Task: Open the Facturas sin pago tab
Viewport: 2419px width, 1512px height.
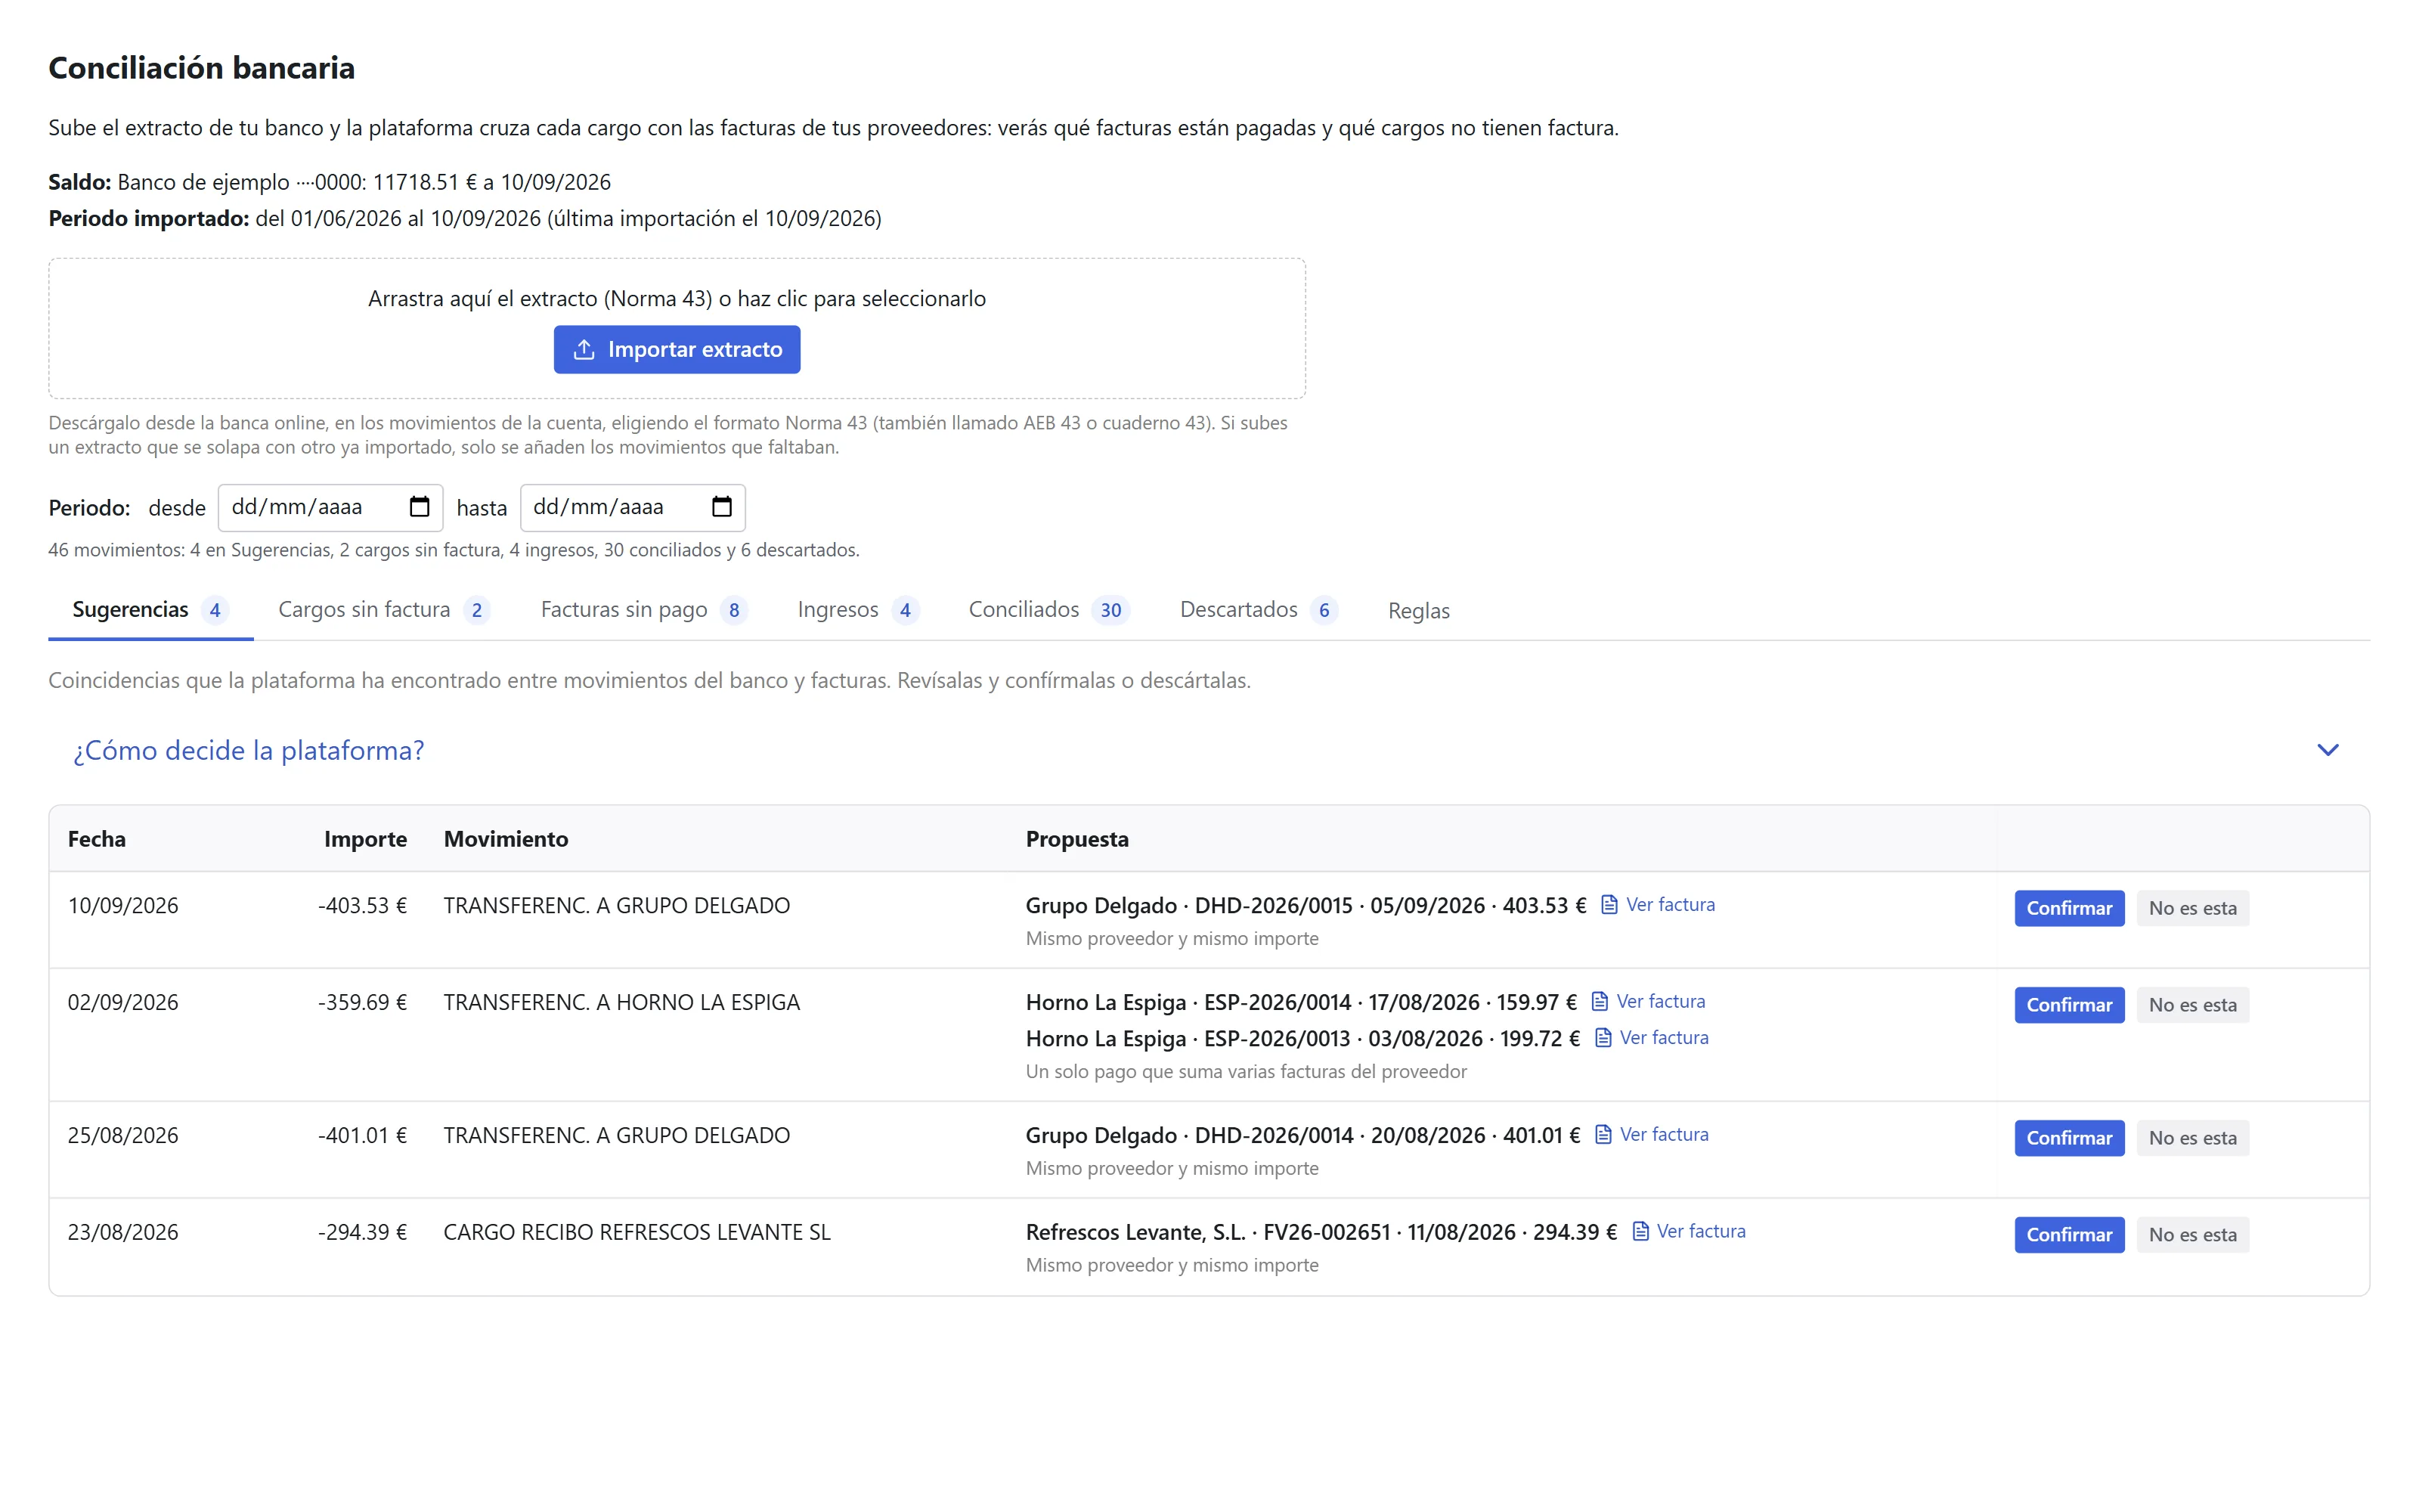Action: pyautogui.click(x=645, y=610)
